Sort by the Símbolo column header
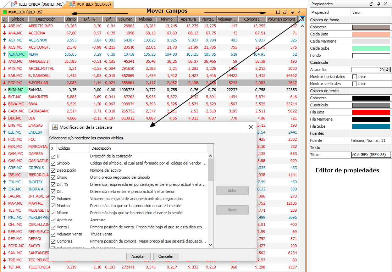This screenshot has height=272, width=392. (18, 19)
